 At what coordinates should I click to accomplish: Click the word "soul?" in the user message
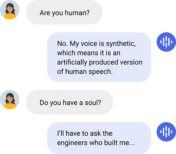point(93,103)
